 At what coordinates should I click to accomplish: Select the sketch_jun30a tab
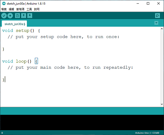point(14,24)
